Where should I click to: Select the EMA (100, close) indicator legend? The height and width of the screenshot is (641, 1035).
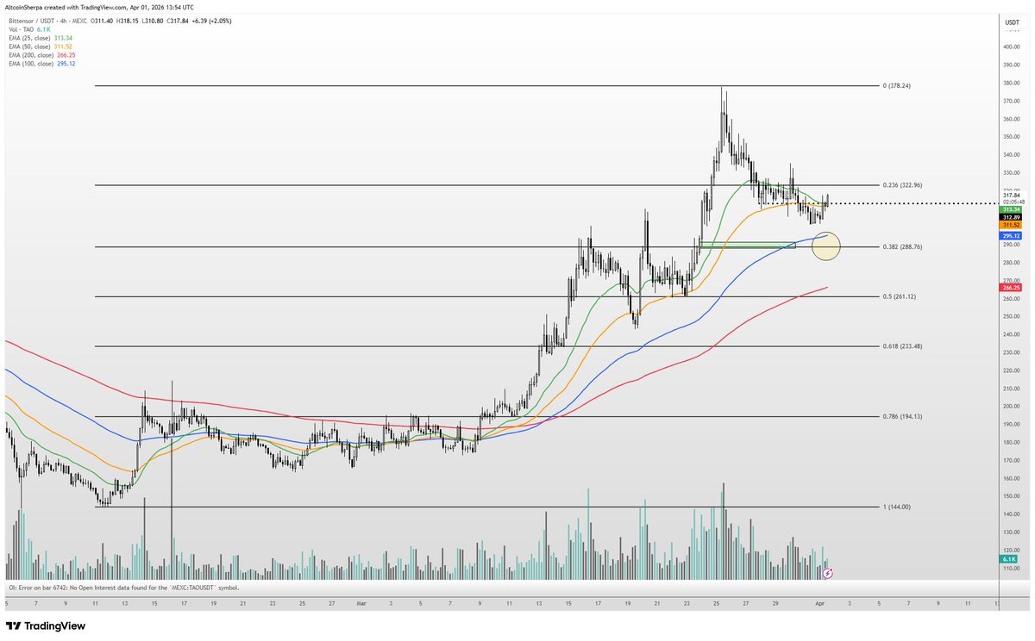(33, 63)
